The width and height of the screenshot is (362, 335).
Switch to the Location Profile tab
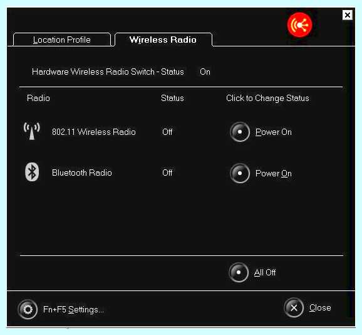(x=62, y=40)
